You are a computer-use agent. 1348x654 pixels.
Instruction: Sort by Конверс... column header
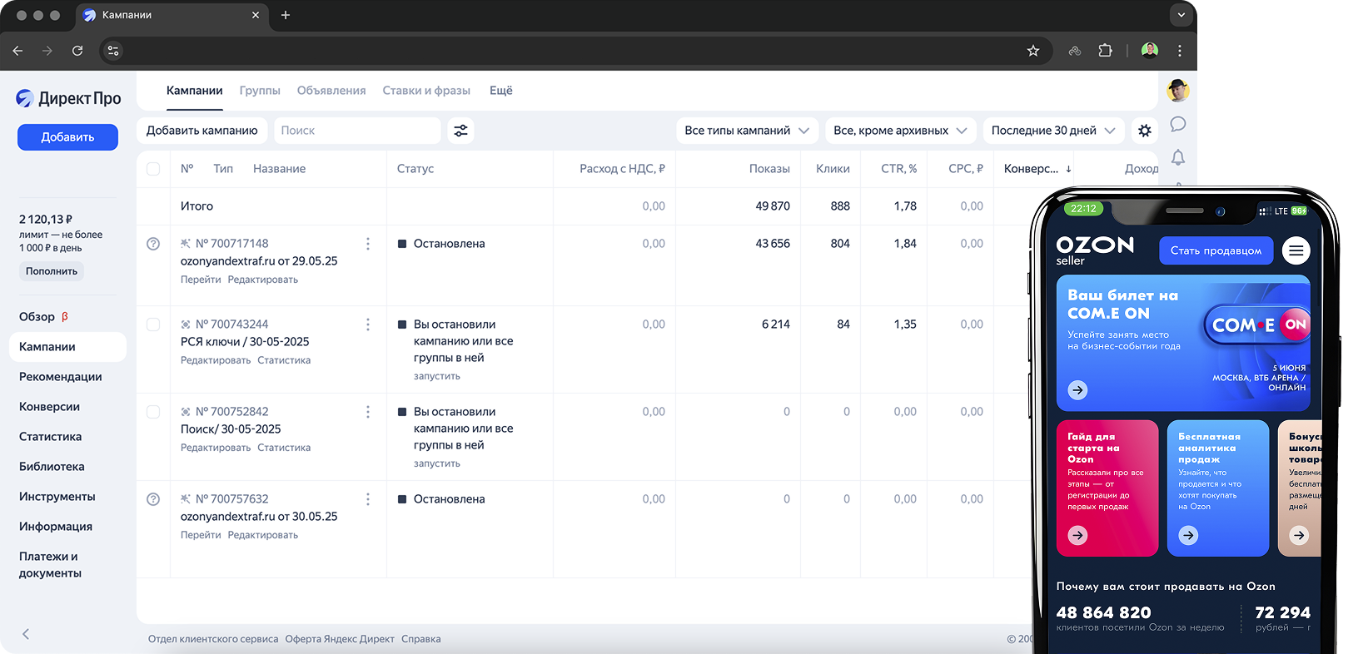coord(1037,169)
